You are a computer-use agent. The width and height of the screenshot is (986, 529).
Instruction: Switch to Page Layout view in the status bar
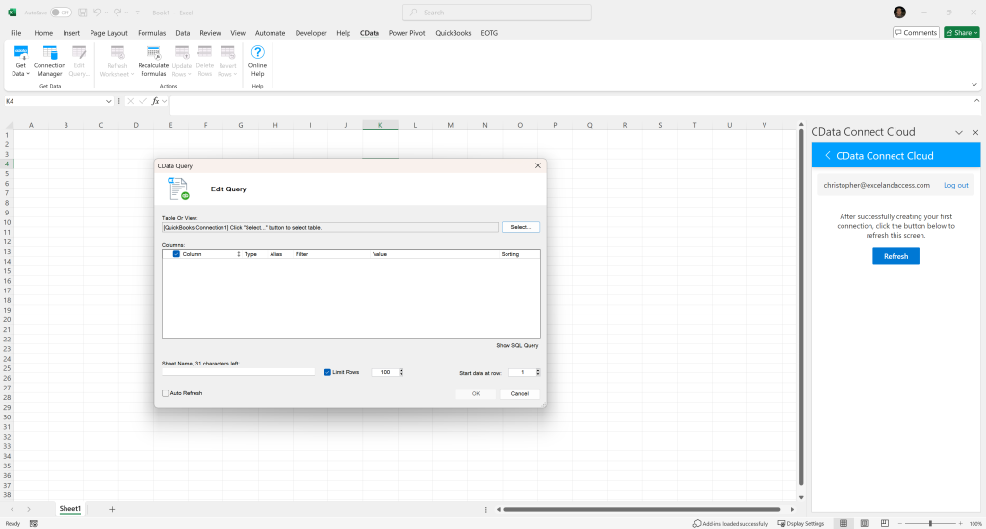click(x=865, y=523)
